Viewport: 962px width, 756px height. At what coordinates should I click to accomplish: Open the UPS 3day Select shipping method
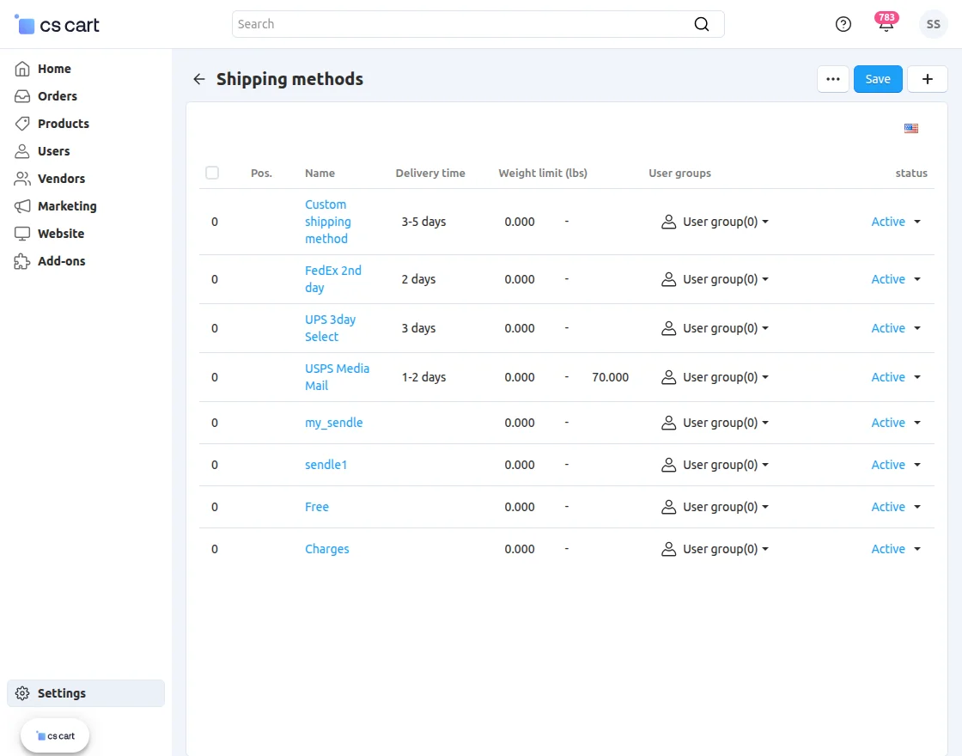tap(330, 328)
